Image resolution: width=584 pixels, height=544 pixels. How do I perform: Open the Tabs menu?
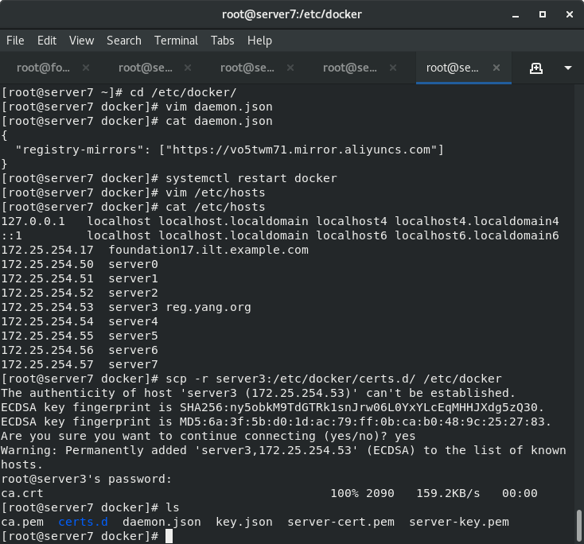coord(222,41)
